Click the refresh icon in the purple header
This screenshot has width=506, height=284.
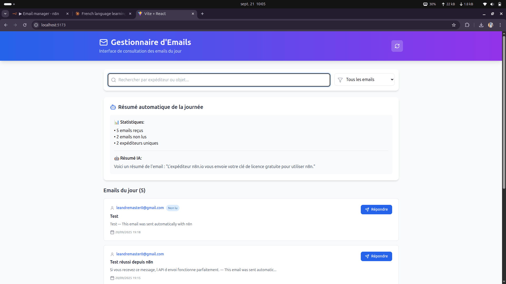tap(397, 46)
